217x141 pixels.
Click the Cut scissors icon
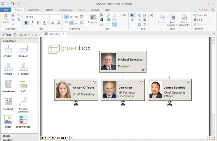13,15
